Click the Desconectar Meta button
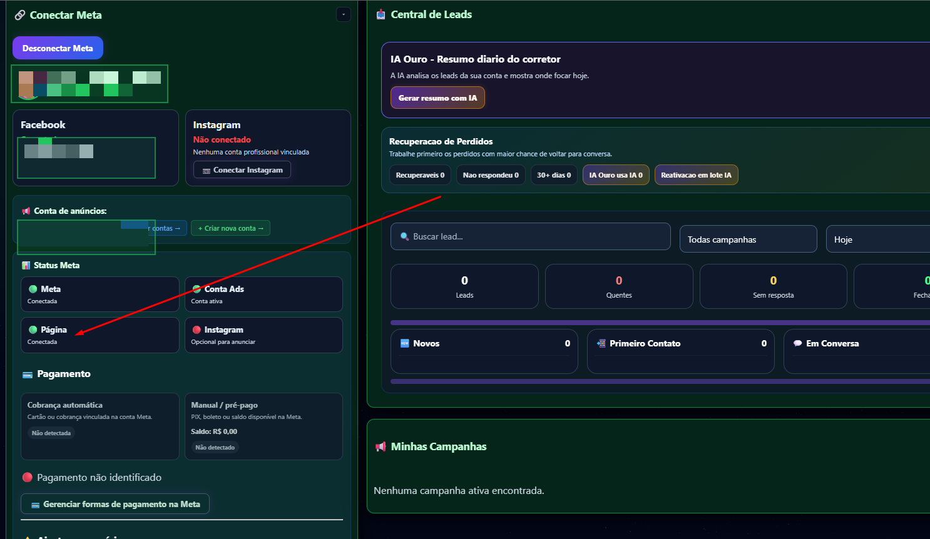Image resolution: width=930 pixels, height=539 pixels. coord(58,48)
